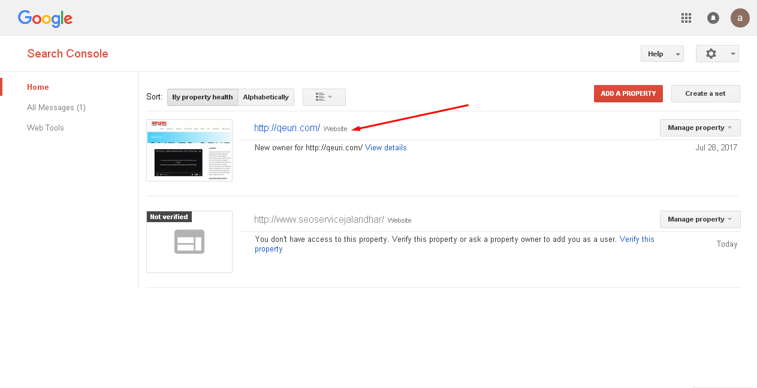Click the Today date label
The image size is (757, 388).
pos(727,244)
